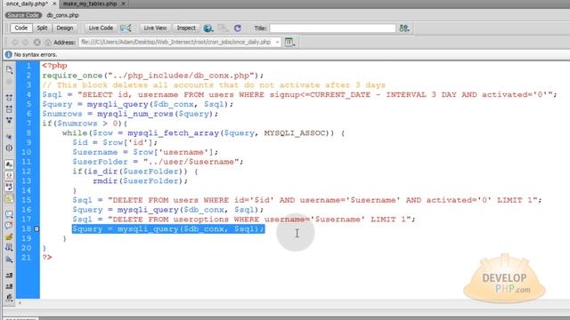The image size is (570, 320).
Task: Select the Source Code related file
Action: [23, 15]
